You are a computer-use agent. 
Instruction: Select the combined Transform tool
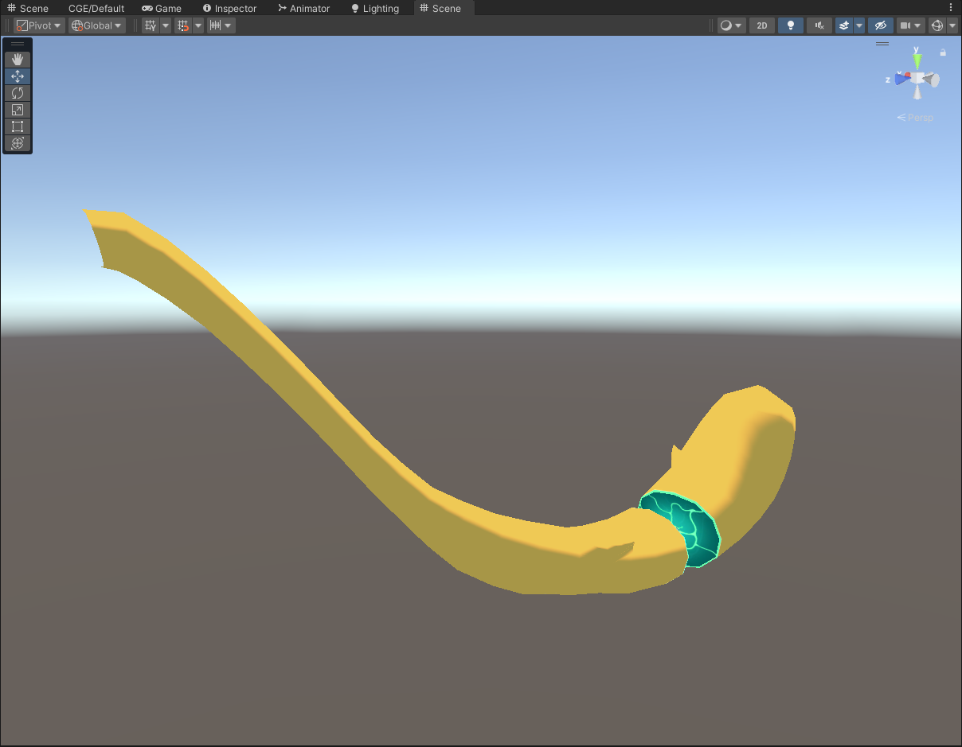click(18, 143)
